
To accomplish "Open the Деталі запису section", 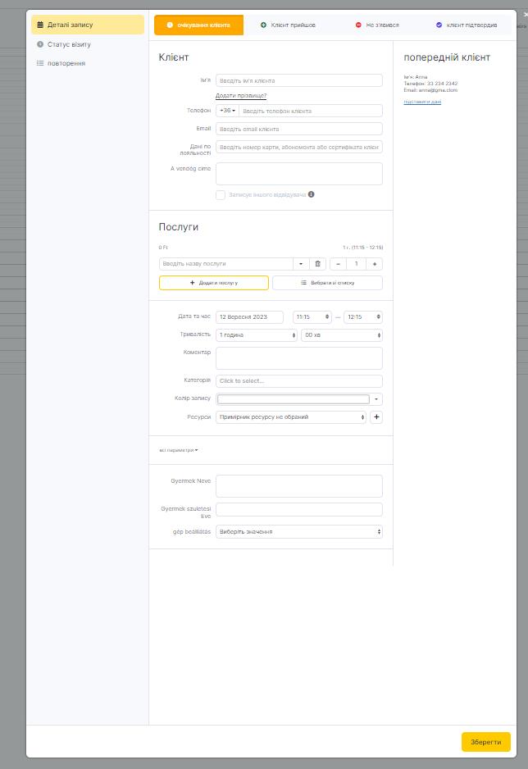I will 88,25.
